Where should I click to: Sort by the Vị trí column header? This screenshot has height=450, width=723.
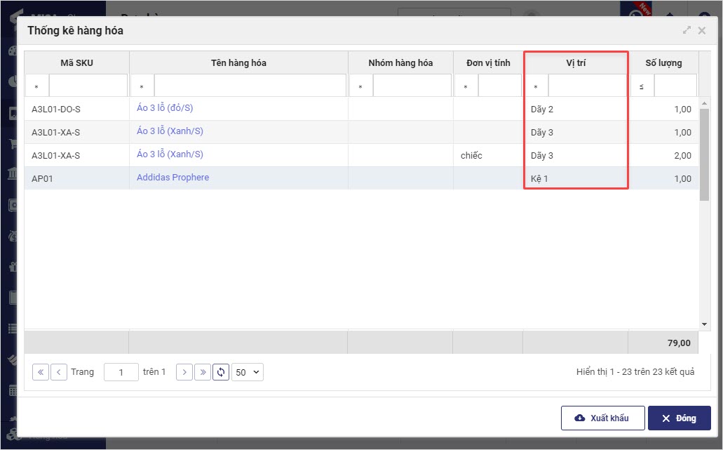[x=576, y=62]
